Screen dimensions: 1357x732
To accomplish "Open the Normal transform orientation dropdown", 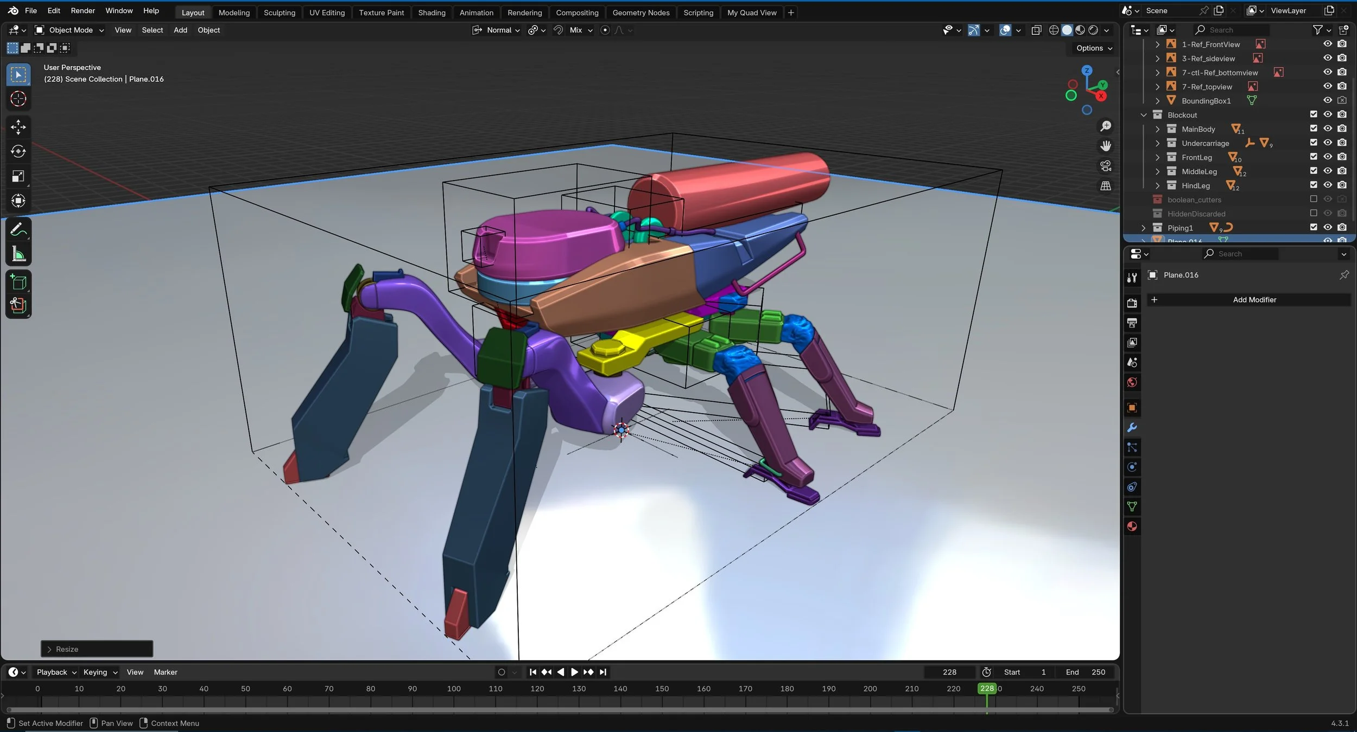I will (497, 30).
